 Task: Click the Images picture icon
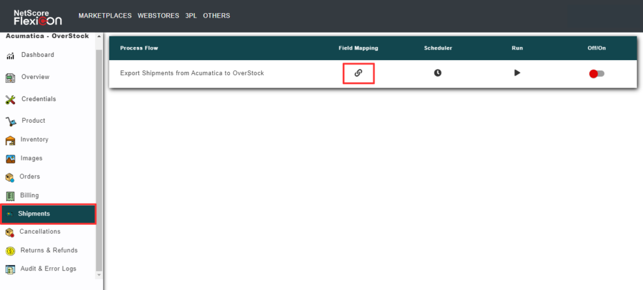pyautogui.click(x=11, y=159)
